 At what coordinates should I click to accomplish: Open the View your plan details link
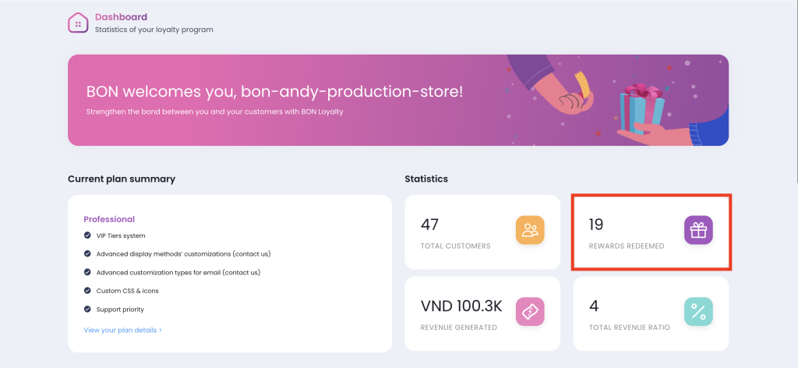122,330
